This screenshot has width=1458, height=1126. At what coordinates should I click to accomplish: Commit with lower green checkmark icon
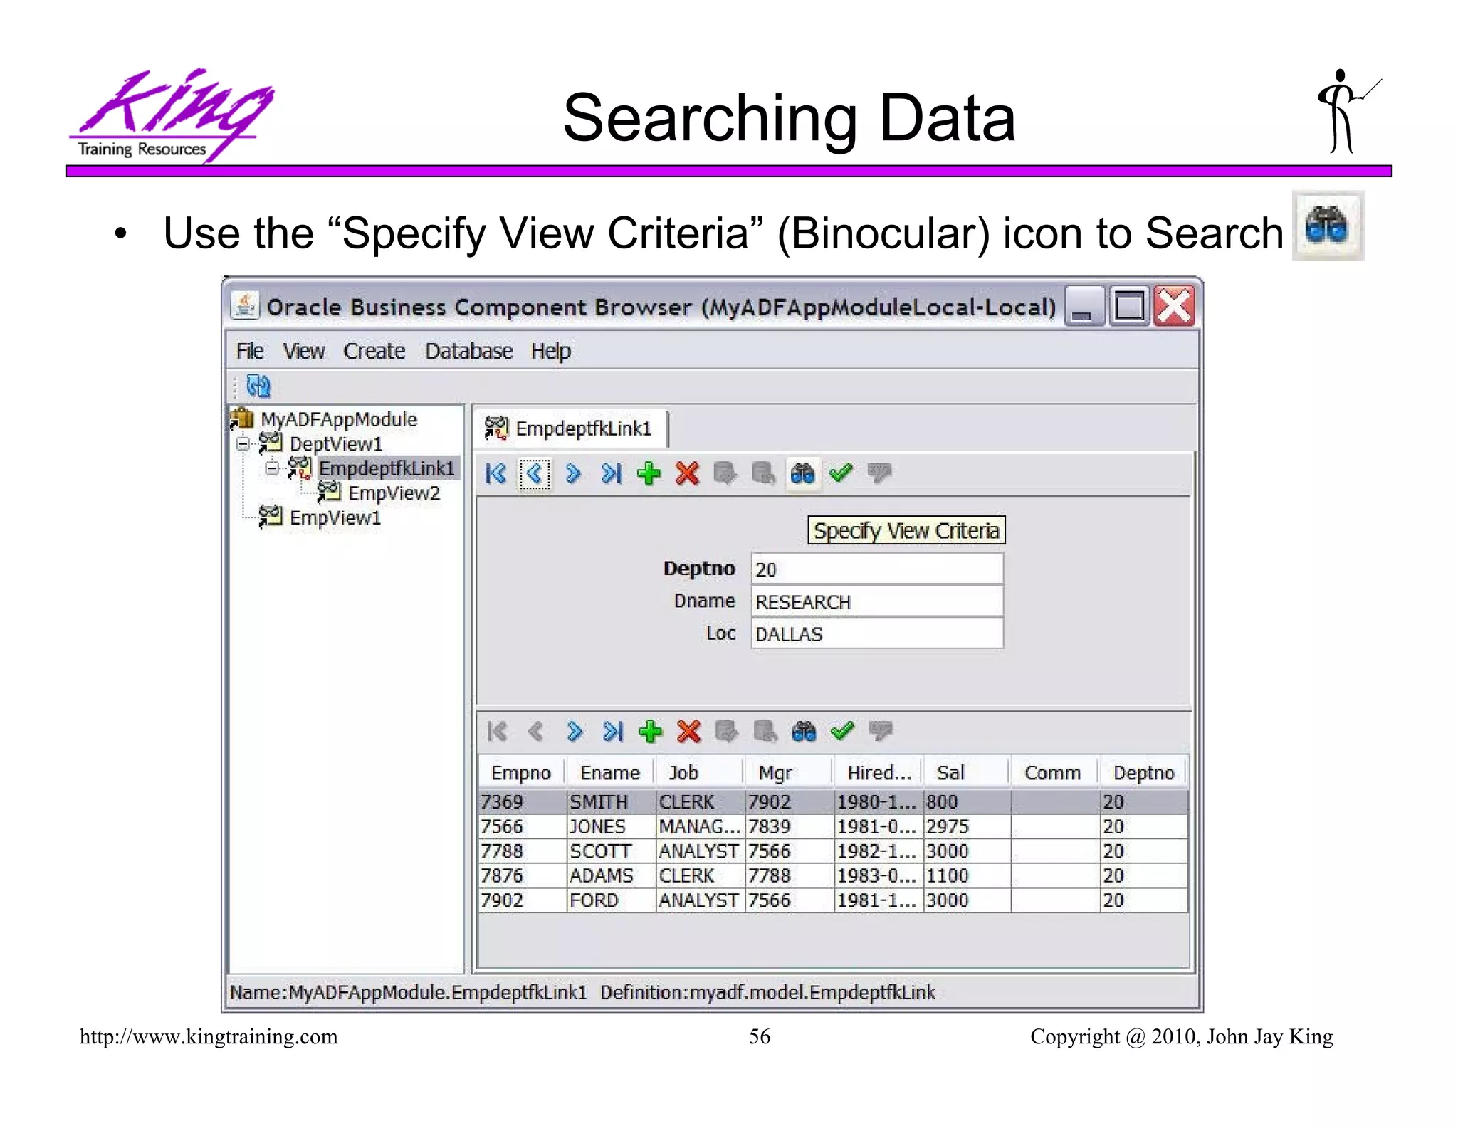coord(842,730)
